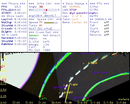Viewport: 130px width, 104px height.
Task: Click the TLgtp yellow cross marker
Action: click(x=69, y=84)
